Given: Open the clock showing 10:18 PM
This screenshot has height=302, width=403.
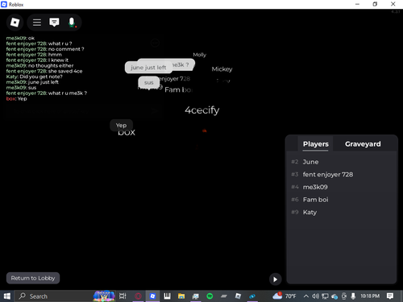Looking at the screenshot, I should 370,296.
